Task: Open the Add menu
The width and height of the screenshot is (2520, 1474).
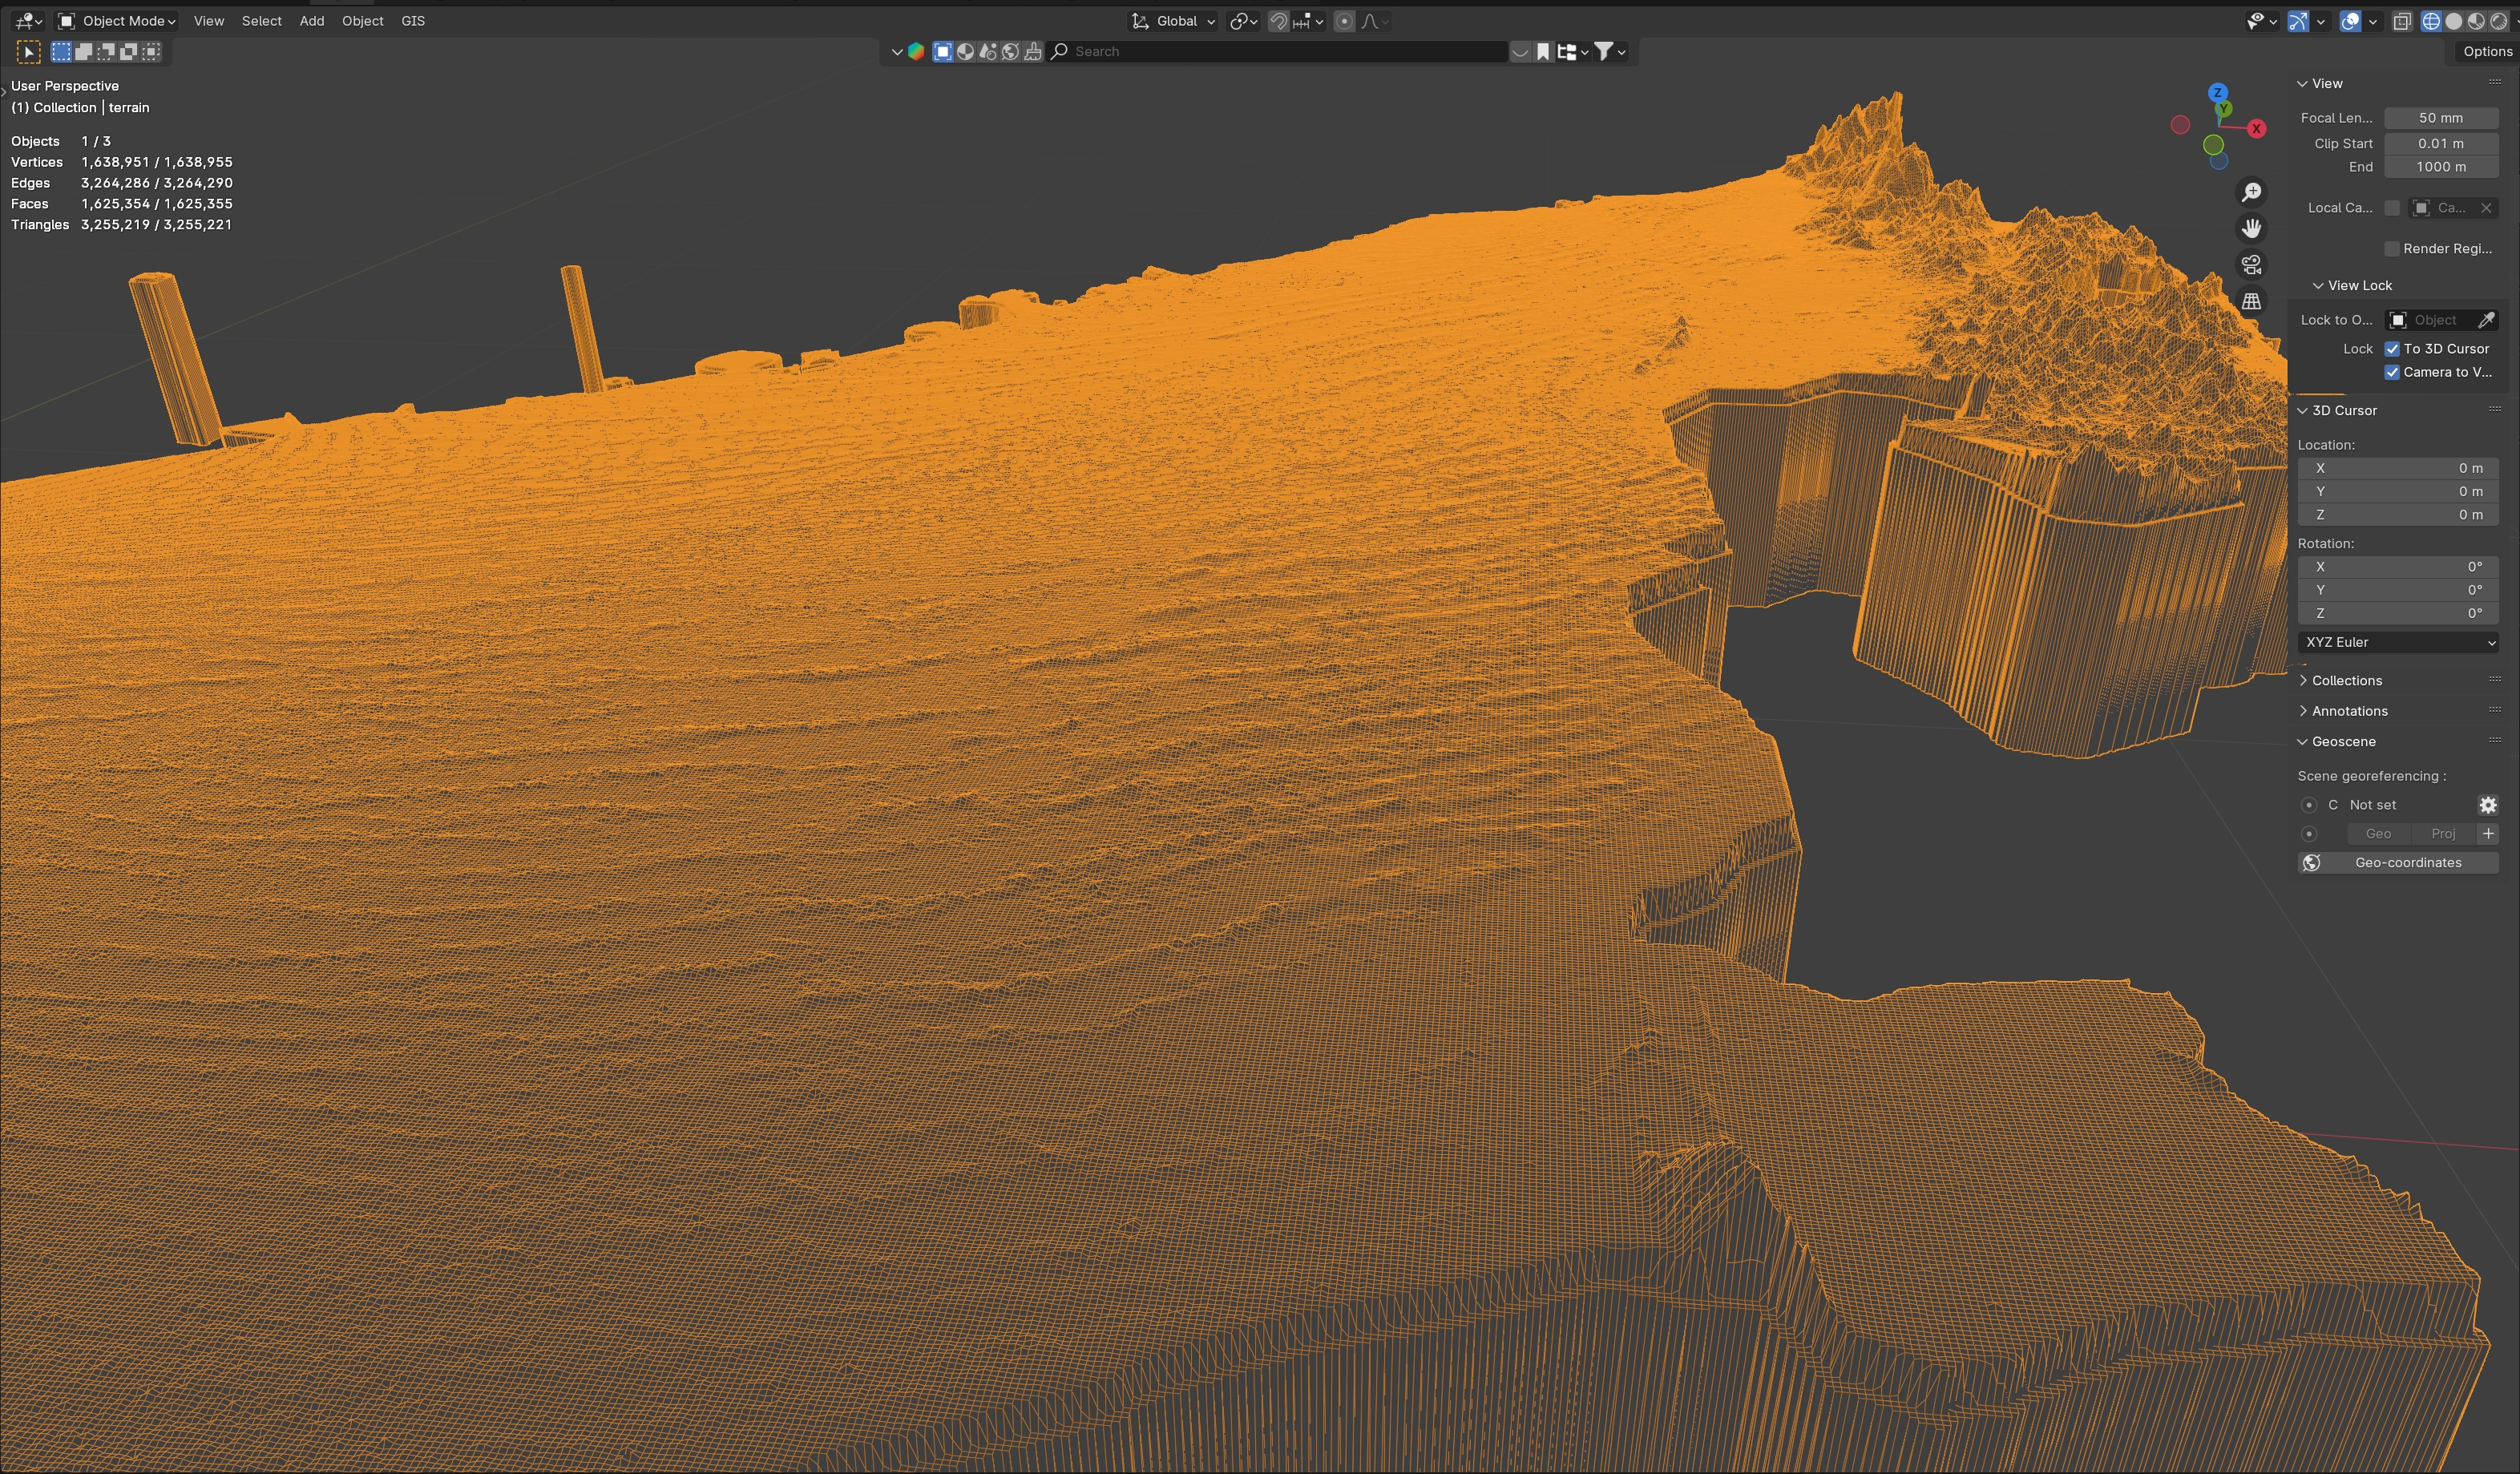Action: [311, 21]
